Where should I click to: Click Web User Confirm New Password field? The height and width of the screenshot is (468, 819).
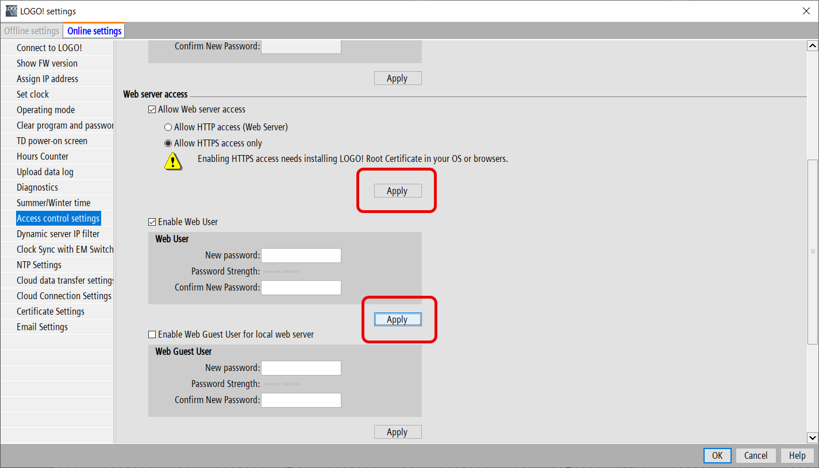point(301,288)
